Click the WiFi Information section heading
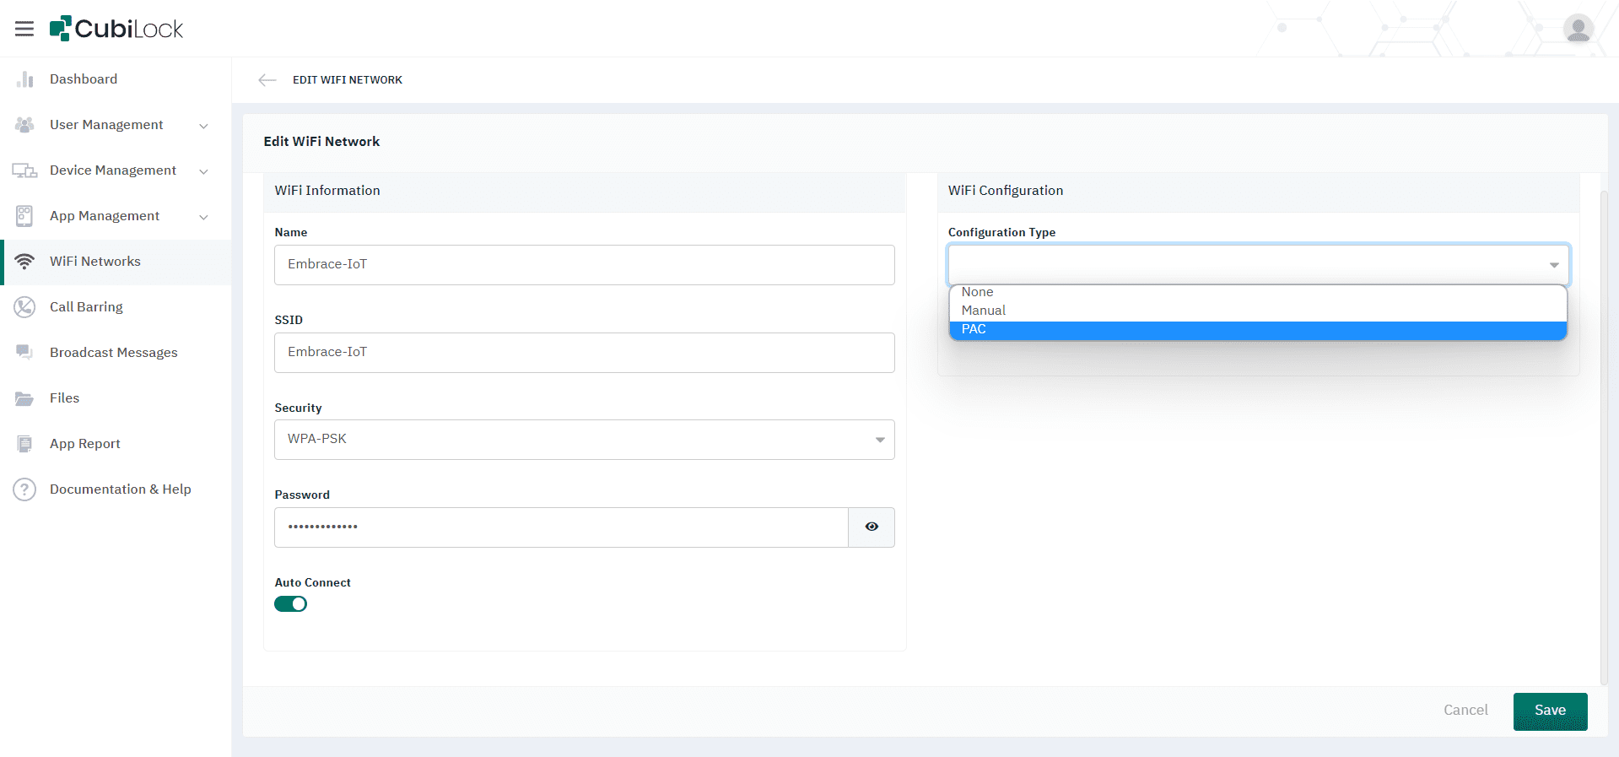Viewport: 1619px width, 757px height. point(327,191)
